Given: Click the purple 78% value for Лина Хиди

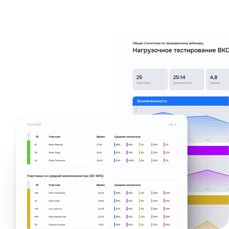Looking at the screenshot, I should click(x=130, y=153).
